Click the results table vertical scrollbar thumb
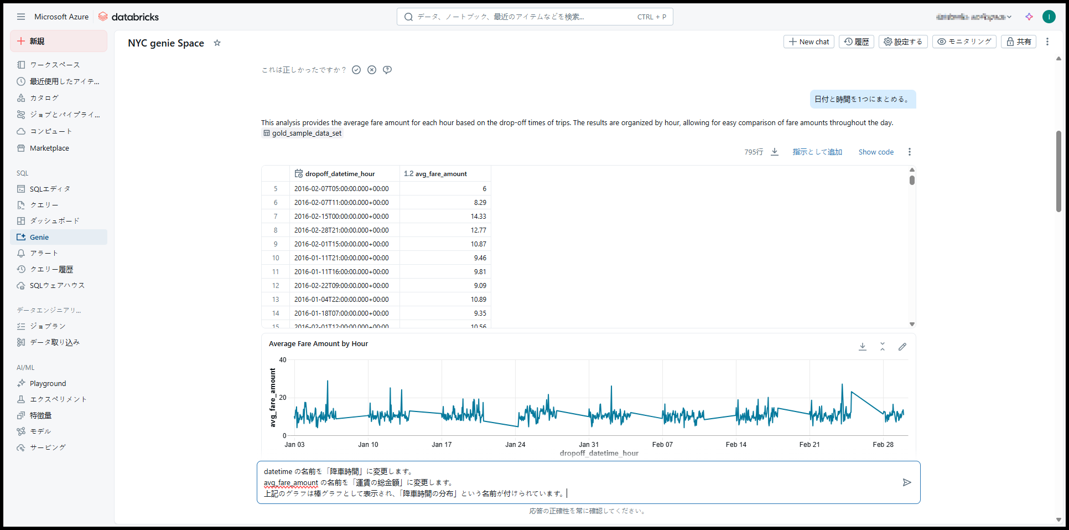 tap(912, 180)
